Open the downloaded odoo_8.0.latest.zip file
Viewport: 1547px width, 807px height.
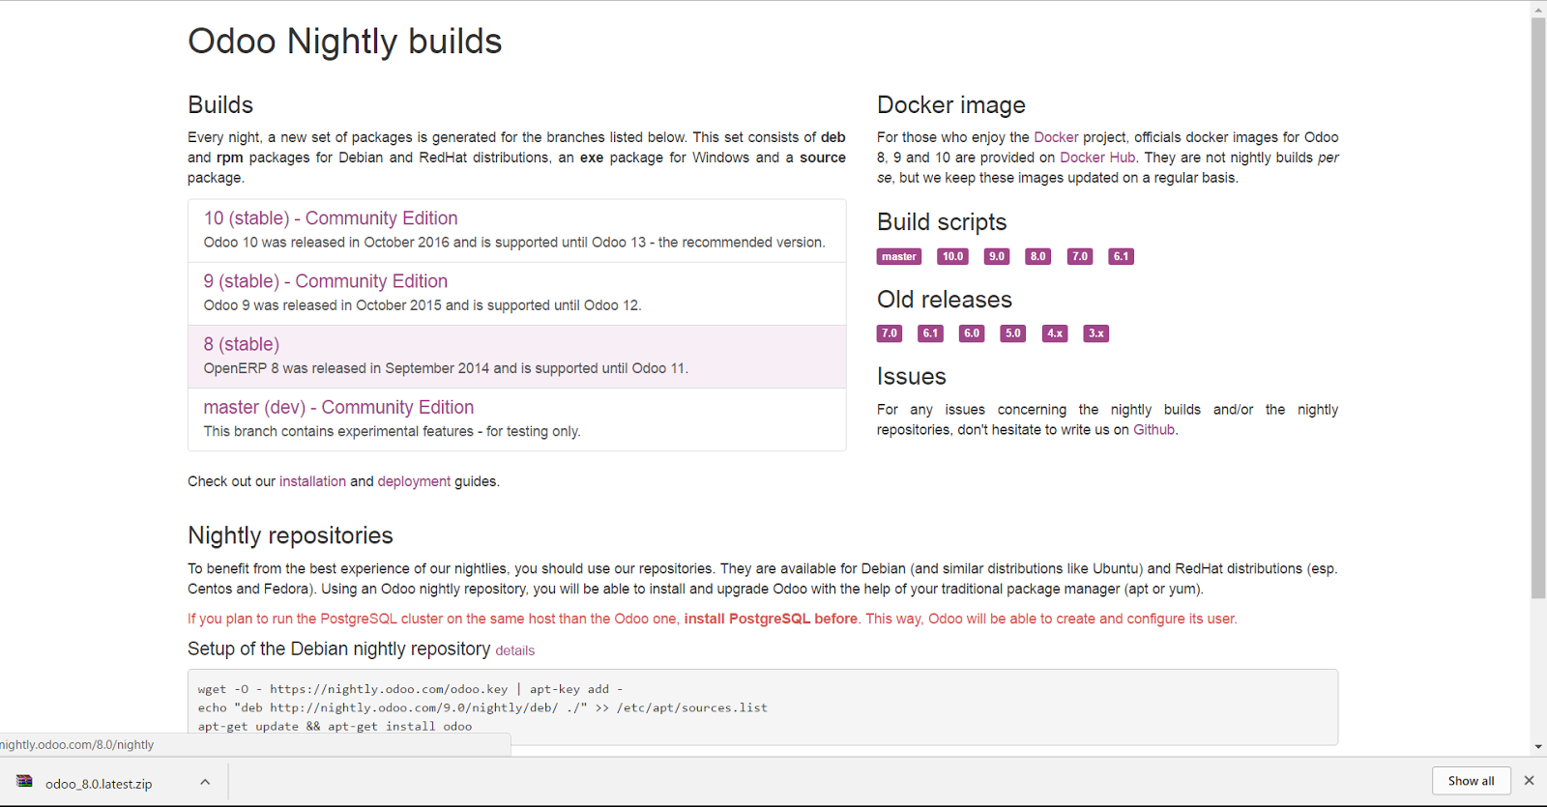click(x=99, y=784)
